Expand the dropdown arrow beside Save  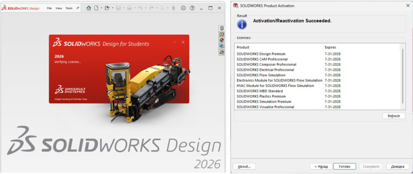tap(123, 8)
